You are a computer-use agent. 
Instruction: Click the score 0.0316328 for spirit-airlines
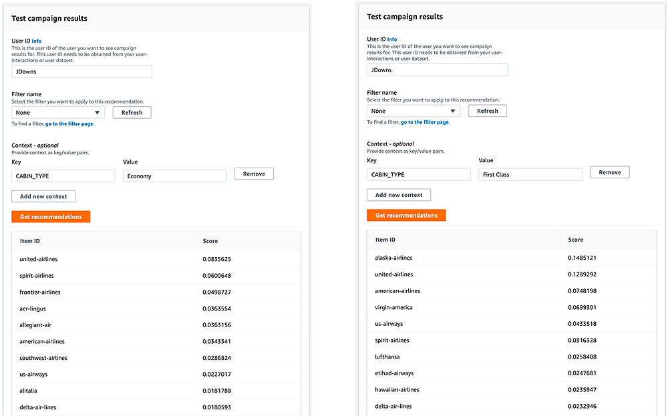pos(582,341)
